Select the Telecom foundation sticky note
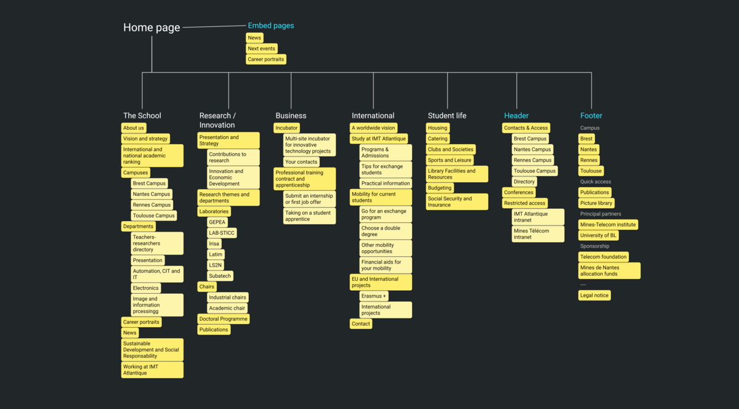The image size is (739, 409). (603, 257)
